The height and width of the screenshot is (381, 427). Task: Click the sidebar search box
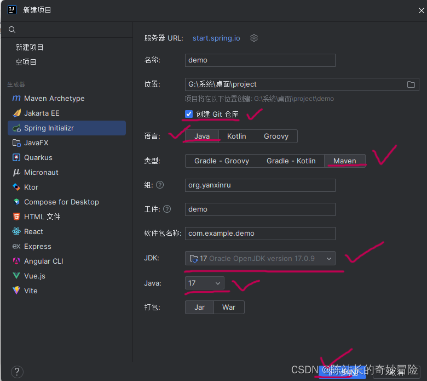click(x=67, y=30)
